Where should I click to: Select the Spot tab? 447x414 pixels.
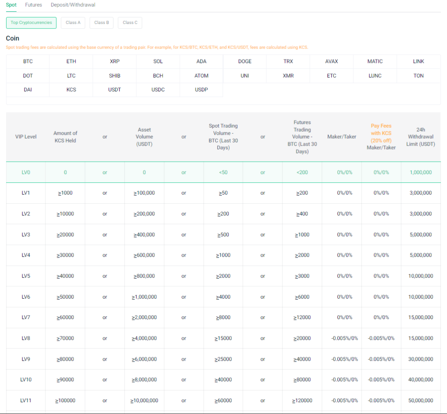click(x=11, y=5)
